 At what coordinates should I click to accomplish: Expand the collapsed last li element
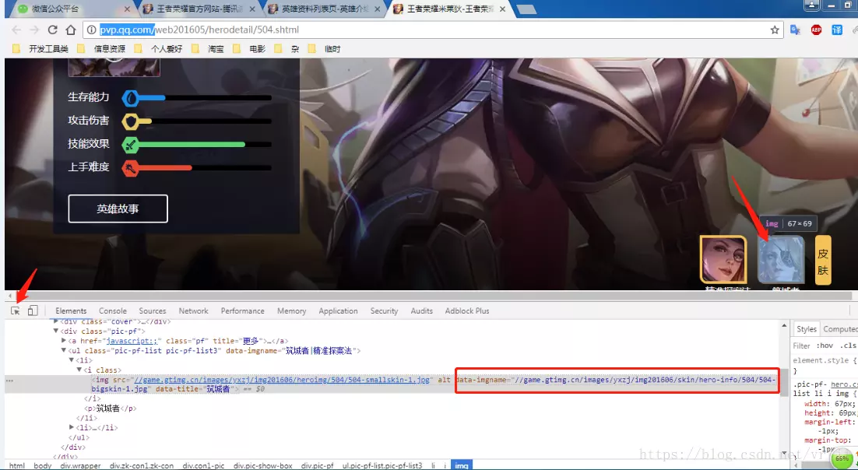[x=72, y=427]
